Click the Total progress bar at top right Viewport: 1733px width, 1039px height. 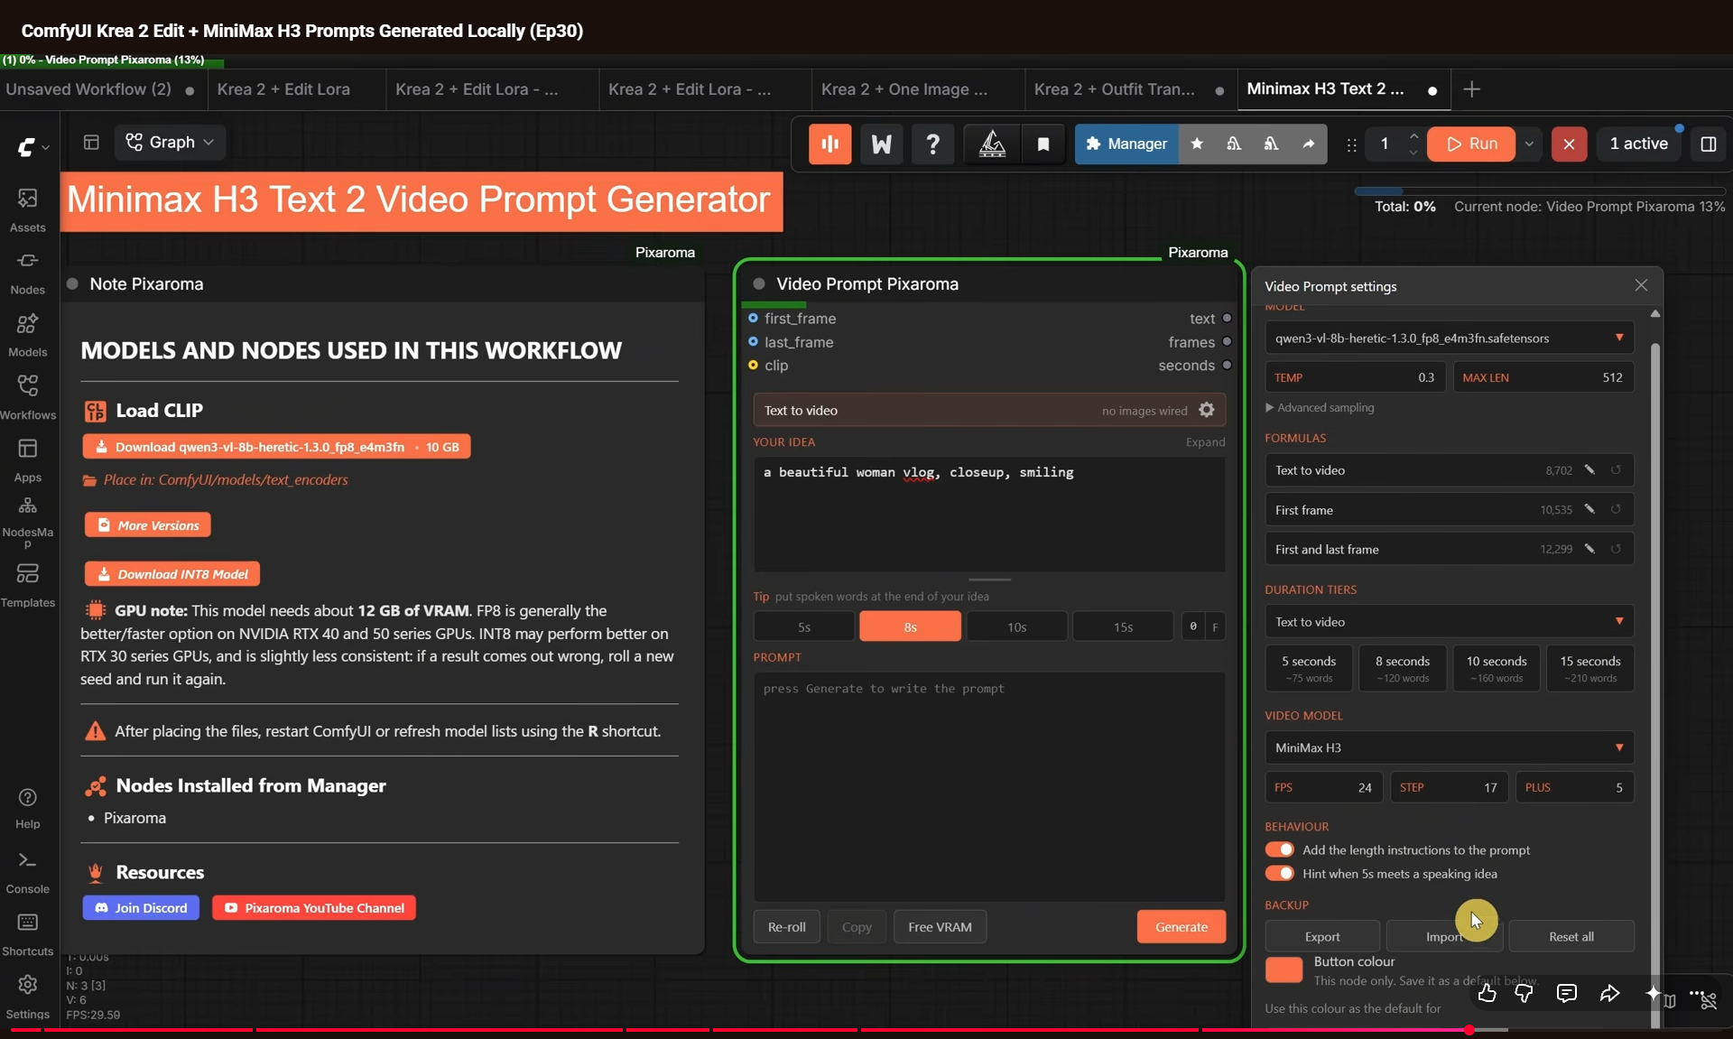pyautogui.click(x=1539, y=190)
